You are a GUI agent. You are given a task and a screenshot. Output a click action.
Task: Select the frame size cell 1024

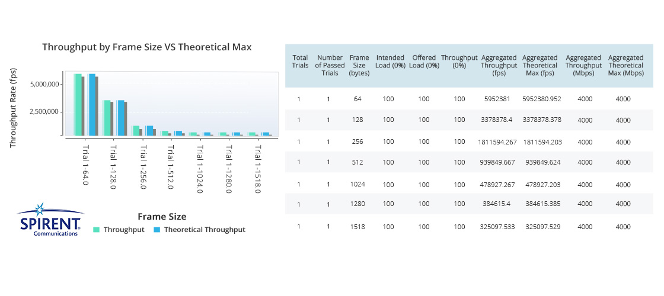(358, 184)
